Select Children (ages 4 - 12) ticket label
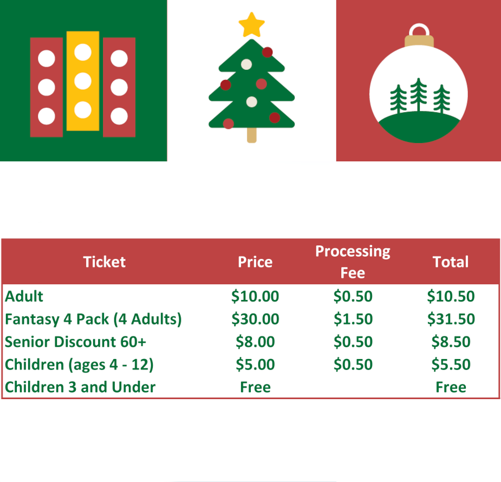The width and height of the screenshot is (501, 482). [x=80, y=364]
